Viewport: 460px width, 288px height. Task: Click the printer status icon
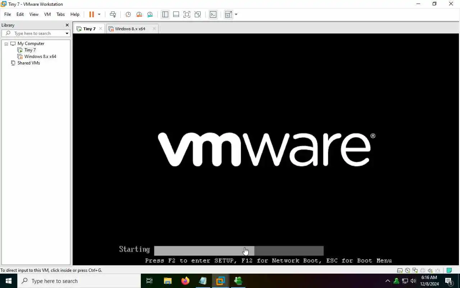coord(423,270)
